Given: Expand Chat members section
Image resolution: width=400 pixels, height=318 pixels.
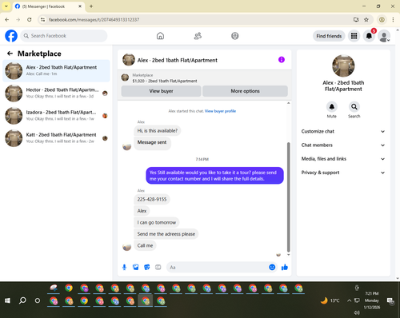Looking at the screenshot, I should click(343, 145).
